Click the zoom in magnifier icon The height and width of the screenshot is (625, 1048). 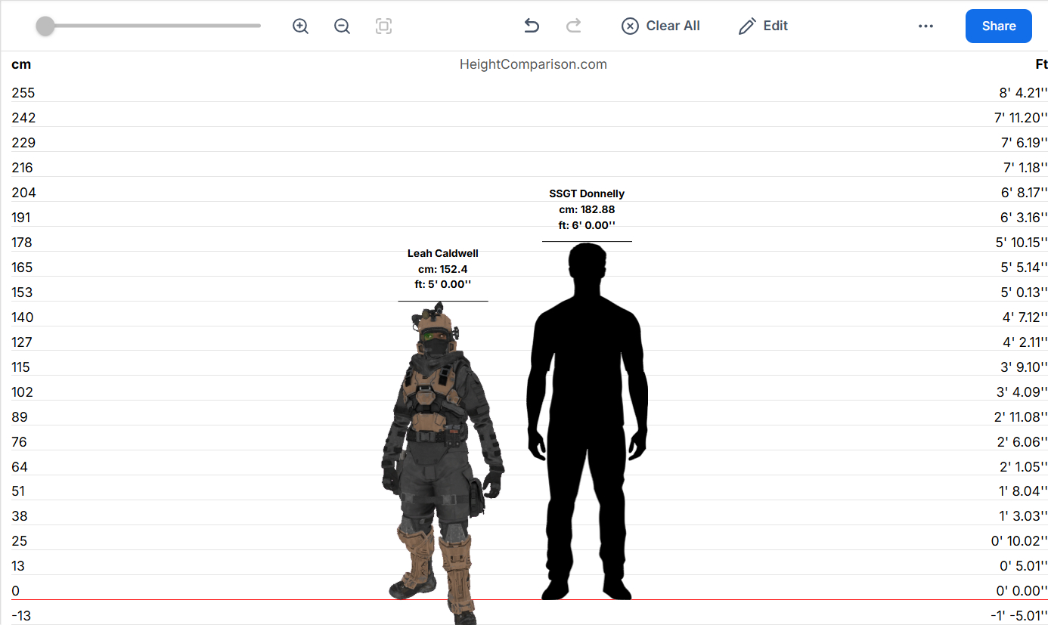tap(300, 26)
